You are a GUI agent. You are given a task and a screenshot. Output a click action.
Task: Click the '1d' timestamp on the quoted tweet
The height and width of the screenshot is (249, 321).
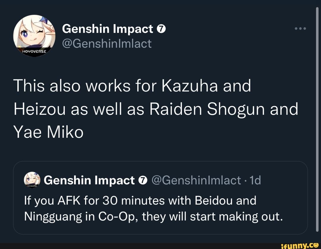[x=256, y=180]
